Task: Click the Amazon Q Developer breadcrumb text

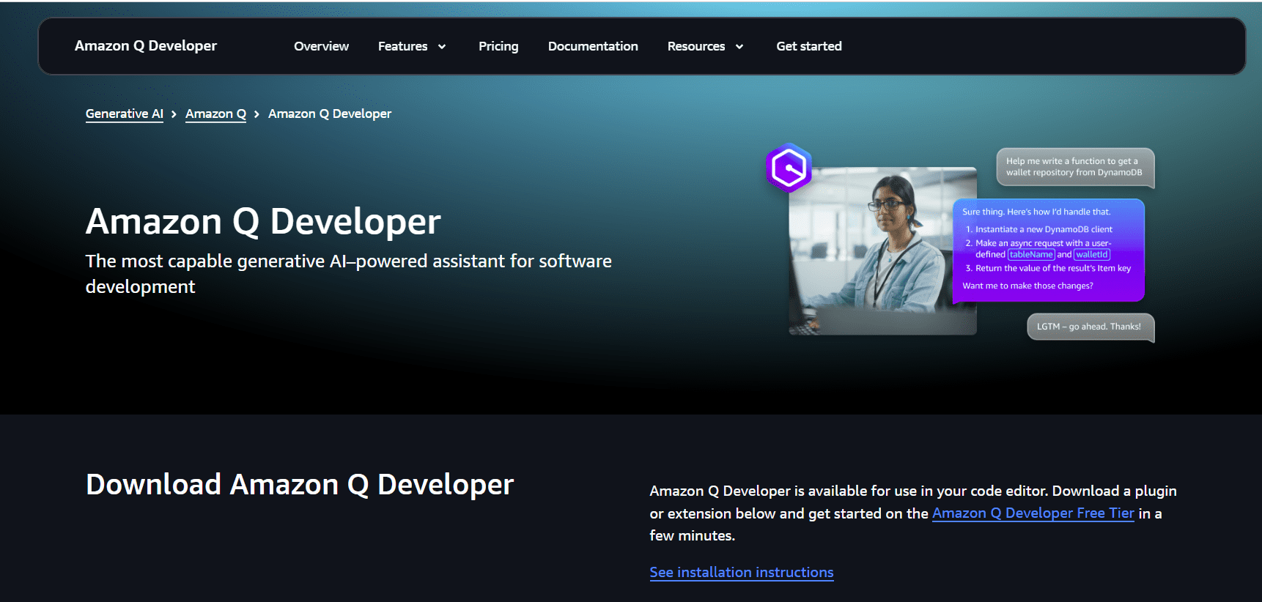Action: coord(330,114)
